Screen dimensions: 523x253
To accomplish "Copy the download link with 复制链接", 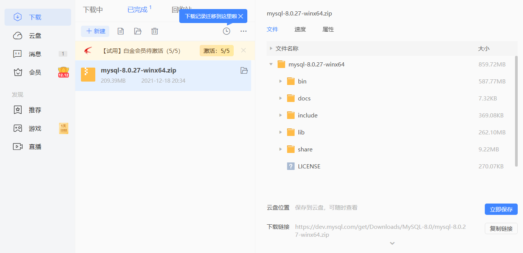I will (x=501, y=228).
